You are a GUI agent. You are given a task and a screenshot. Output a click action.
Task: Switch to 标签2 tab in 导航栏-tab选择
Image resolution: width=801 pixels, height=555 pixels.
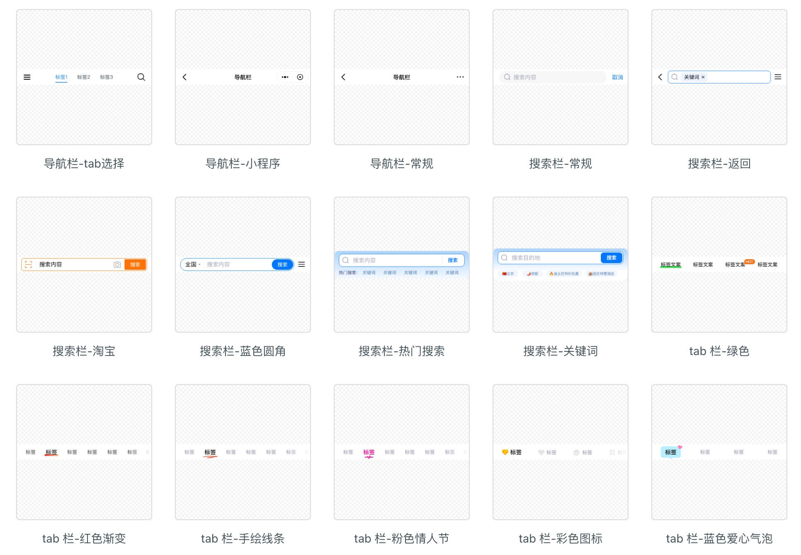(x=83, y=77)
